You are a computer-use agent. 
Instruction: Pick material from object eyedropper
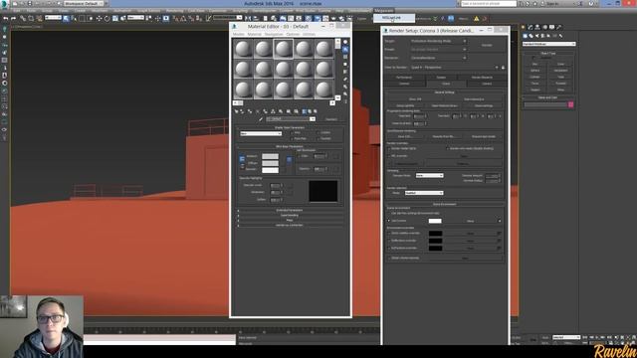(x=261, y=119)
